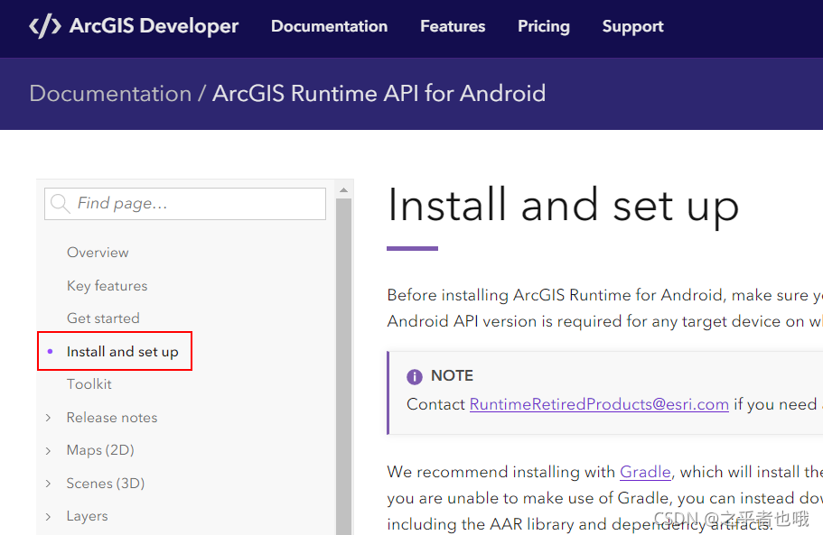This screenshot has height=535, width=823.
Task: Follow the Gradle hyperlink
Action: point(645,472)
